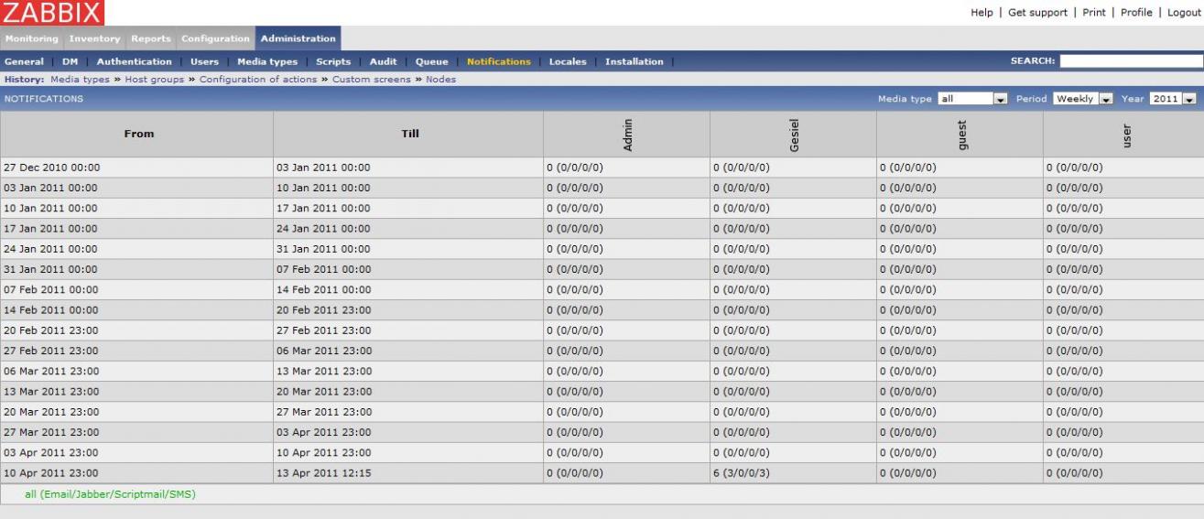
Task: Open the Users submenu item
Action: point(204,61)
